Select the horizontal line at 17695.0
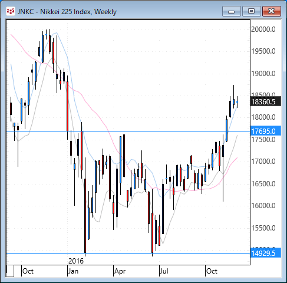 pyautogui.click(x=128, y=131)
